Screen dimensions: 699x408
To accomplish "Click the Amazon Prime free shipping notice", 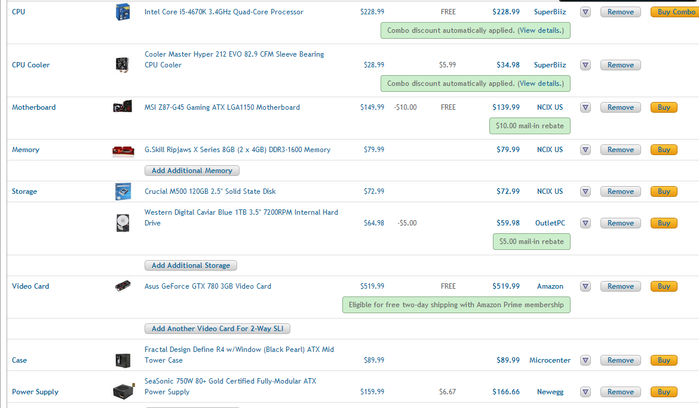I will [x=456, y=305].
